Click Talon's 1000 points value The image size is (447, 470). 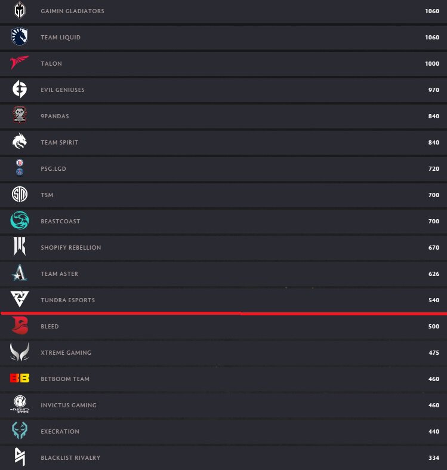[x=431, y=63]
